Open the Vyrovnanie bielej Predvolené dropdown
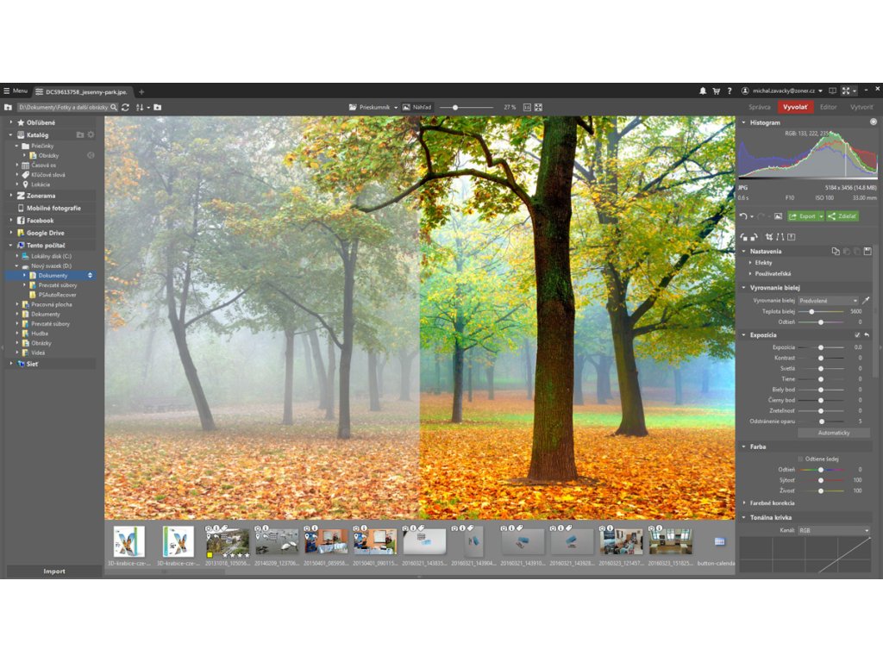 (828, 300)
